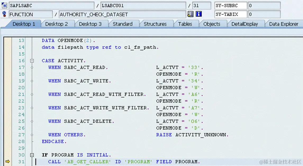Viewport: 303px width, 166px height.
Task: Click the INITIAL keyword on line 30
Action: [x=97, y=155]
